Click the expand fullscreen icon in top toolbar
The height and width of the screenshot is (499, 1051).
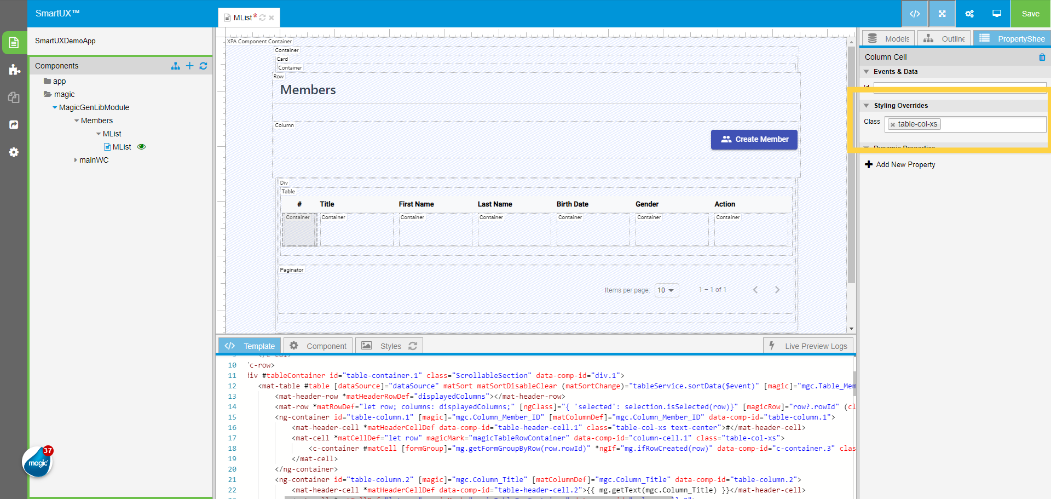pyautogui.click(x=942, y=14)
